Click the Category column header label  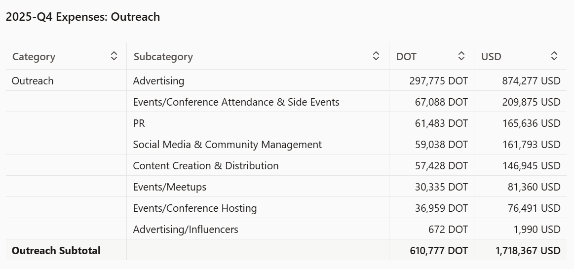tap(34, 57)
